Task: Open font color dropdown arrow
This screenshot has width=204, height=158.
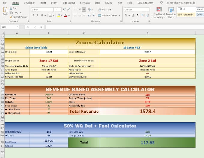Action: [69, 16]
